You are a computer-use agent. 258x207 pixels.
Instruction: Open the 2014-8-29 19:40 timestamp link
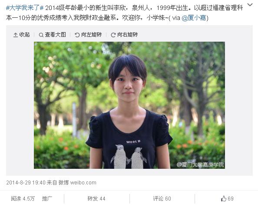tap(26, 183)
